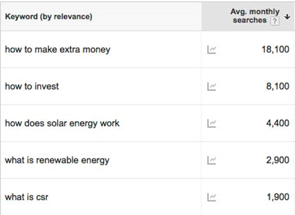Select keyword "how to make extra money"
This screenshot has height=215, width=295.
tap(58, 50)
